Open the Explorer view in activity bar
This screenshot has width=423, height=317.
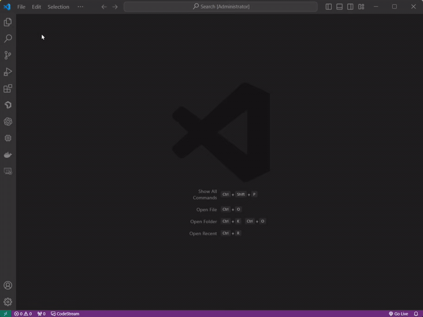coord(8,22)
